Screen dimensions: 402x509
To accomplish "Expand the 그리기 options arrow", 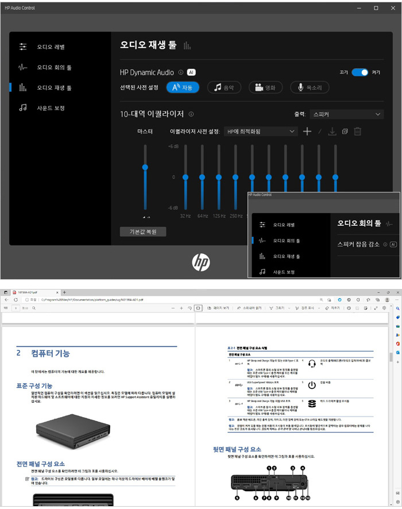I will tap(289, 308).
